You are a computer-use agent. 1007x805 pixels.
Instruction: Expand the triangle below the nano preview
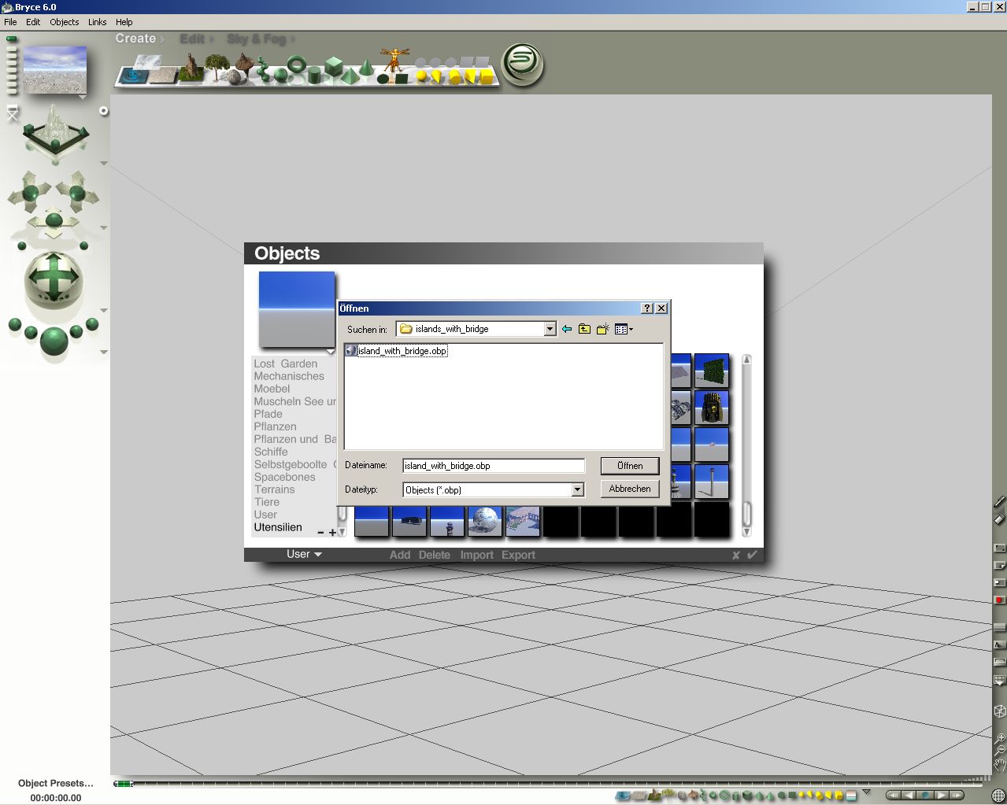coord(82,97)
